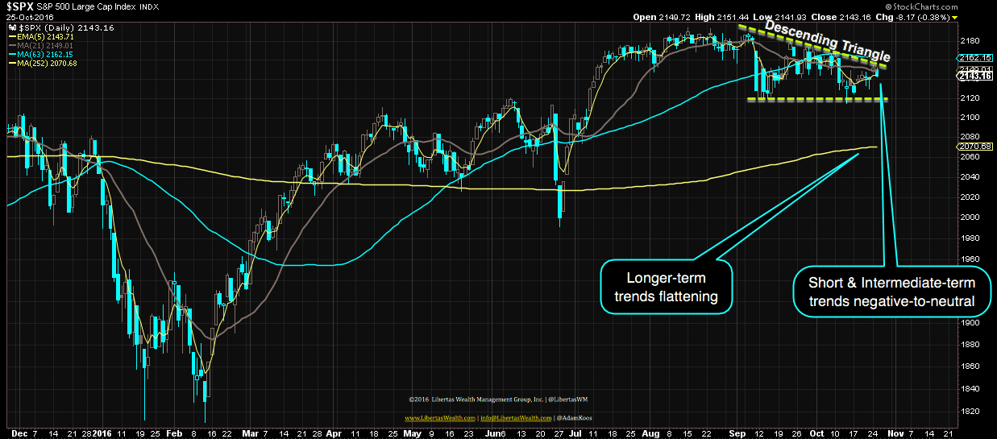The width and height of the screenshot is (997, 439).
Task: Click the @LibertasWM handle
Action: coord(568,399)
